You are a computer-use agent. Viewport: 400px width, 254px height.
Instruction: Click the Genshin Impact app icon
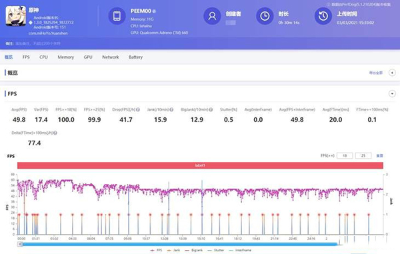(x=16, y=16)
